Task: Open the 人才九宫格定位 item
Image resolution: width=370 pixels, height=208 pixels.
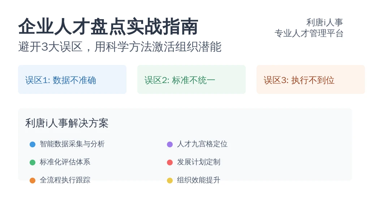Action: point(202,144)
